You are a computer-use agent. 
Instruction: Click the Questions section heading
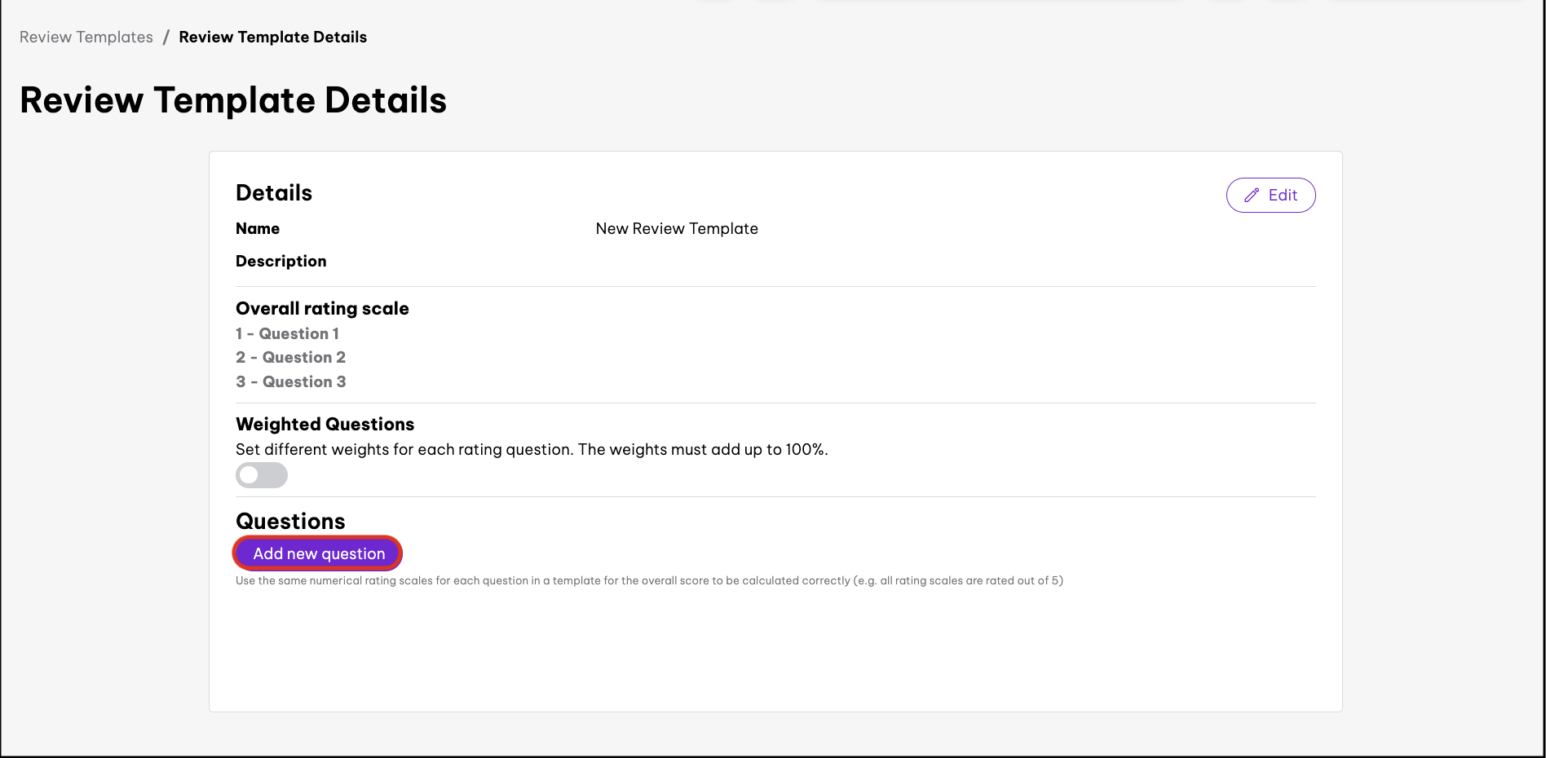point(290,522)
